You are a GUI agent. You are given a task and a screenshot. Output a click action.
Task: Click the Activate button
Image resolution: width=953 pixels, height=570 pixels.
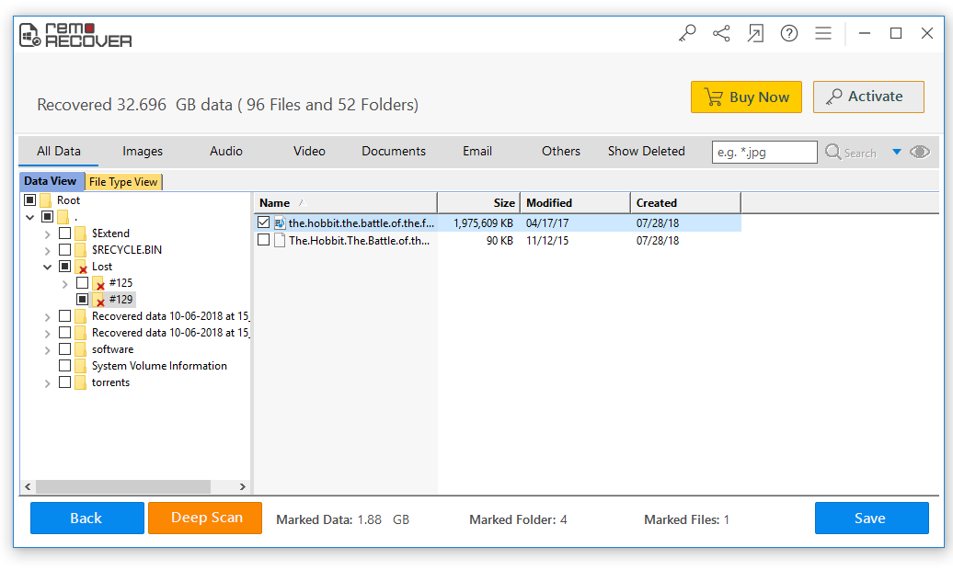pyautogui.click(x=868, y=97)
